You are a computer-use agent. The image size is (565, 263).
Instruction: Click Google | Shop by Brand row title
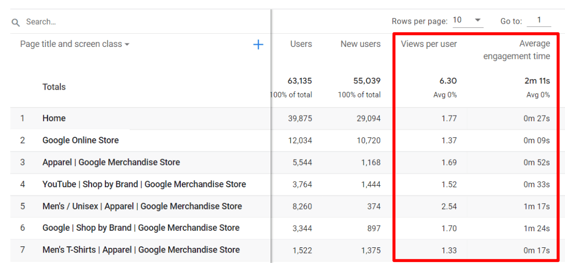[141, 228]
